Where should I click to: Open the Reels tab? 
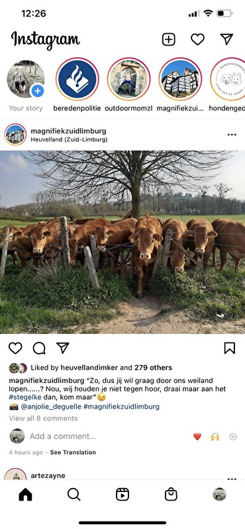tap(122, 494)
